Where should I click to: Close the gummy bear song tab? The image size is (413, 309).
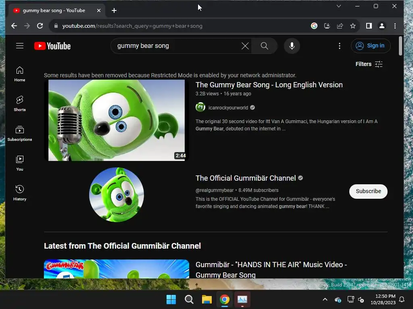click(99, 10)
